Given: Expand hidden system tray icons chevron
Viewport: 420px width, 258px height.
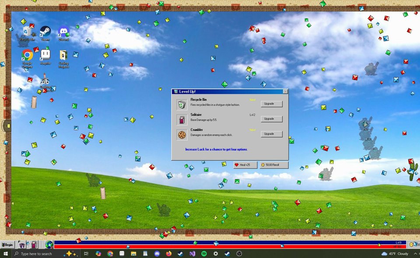Looking at the screenshot, I should [415, 254].
